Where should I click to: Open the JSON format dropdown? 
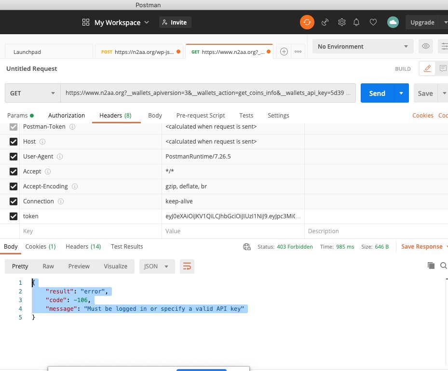point(157,266)
